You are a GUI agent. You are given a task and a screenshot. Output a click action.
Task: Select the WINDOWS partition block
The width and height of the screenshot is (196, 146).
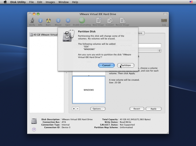pos(88,90)
